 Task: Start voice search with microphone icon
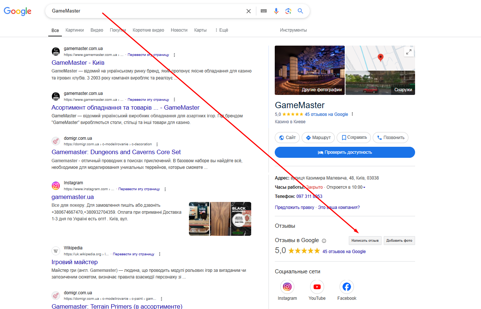coord(276,11)
